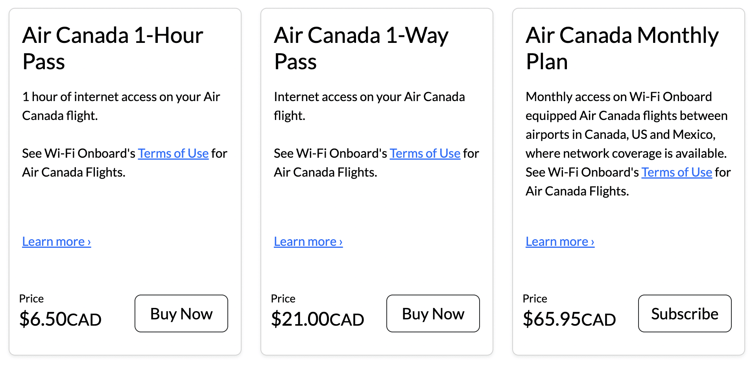The width and height of the screenshot is (753, 365).
Task: Click the Price label above $65.95CAD
Action: tap(535, 299)
